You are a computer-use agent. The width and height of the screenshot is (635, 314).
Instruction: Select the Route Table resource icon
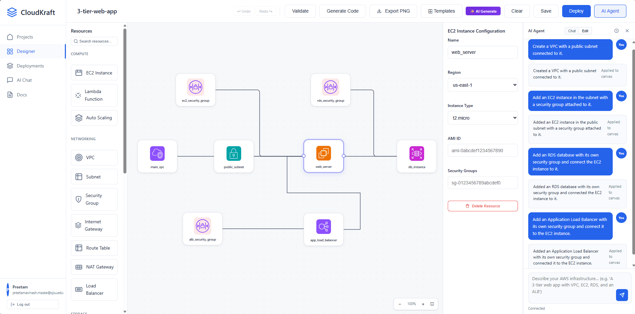click(79, 248)
